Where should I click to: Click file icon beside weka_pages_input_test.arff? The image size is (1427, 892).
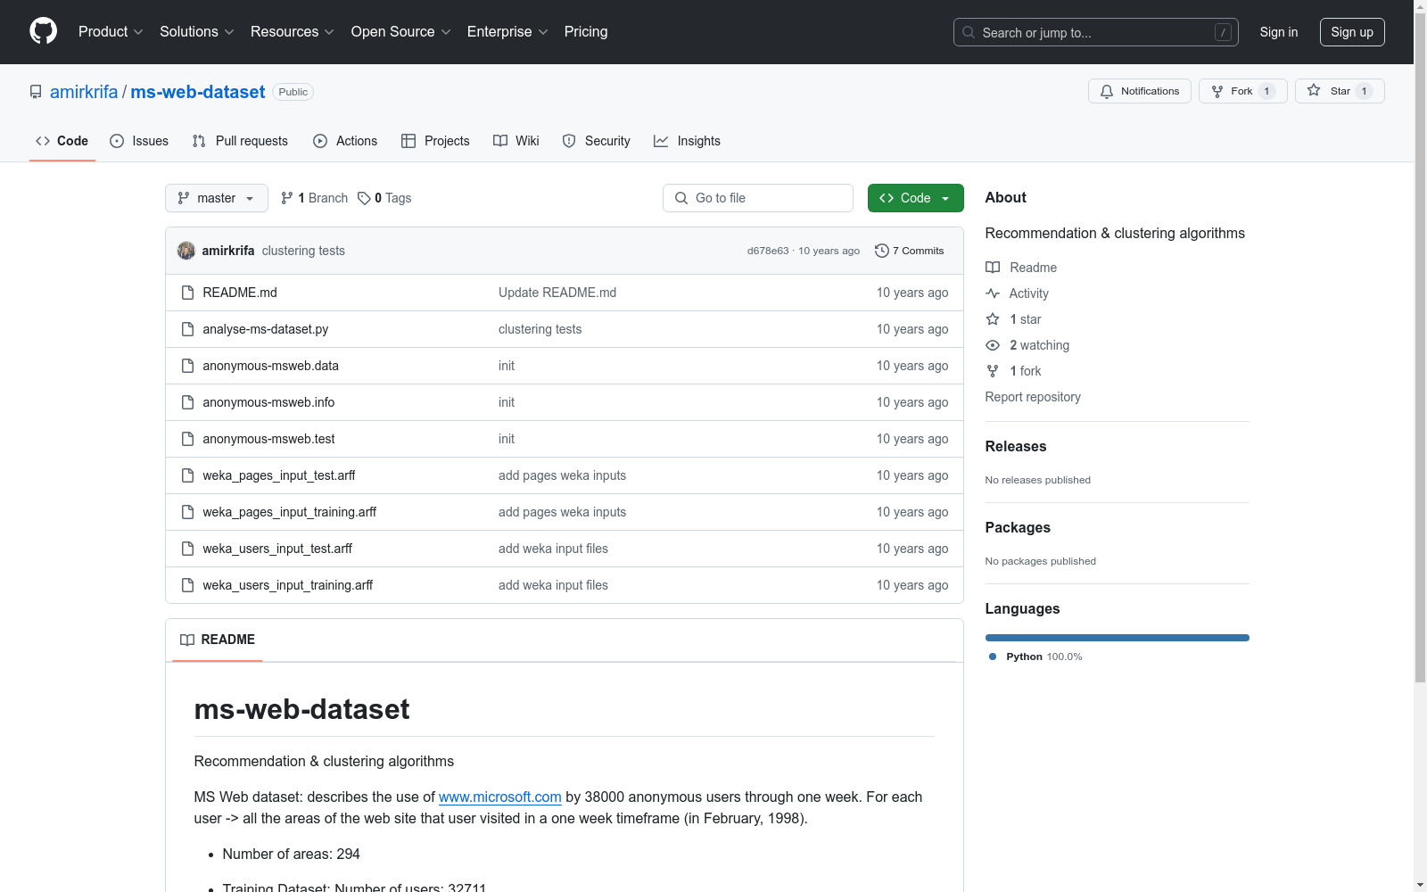click(187, 475)
